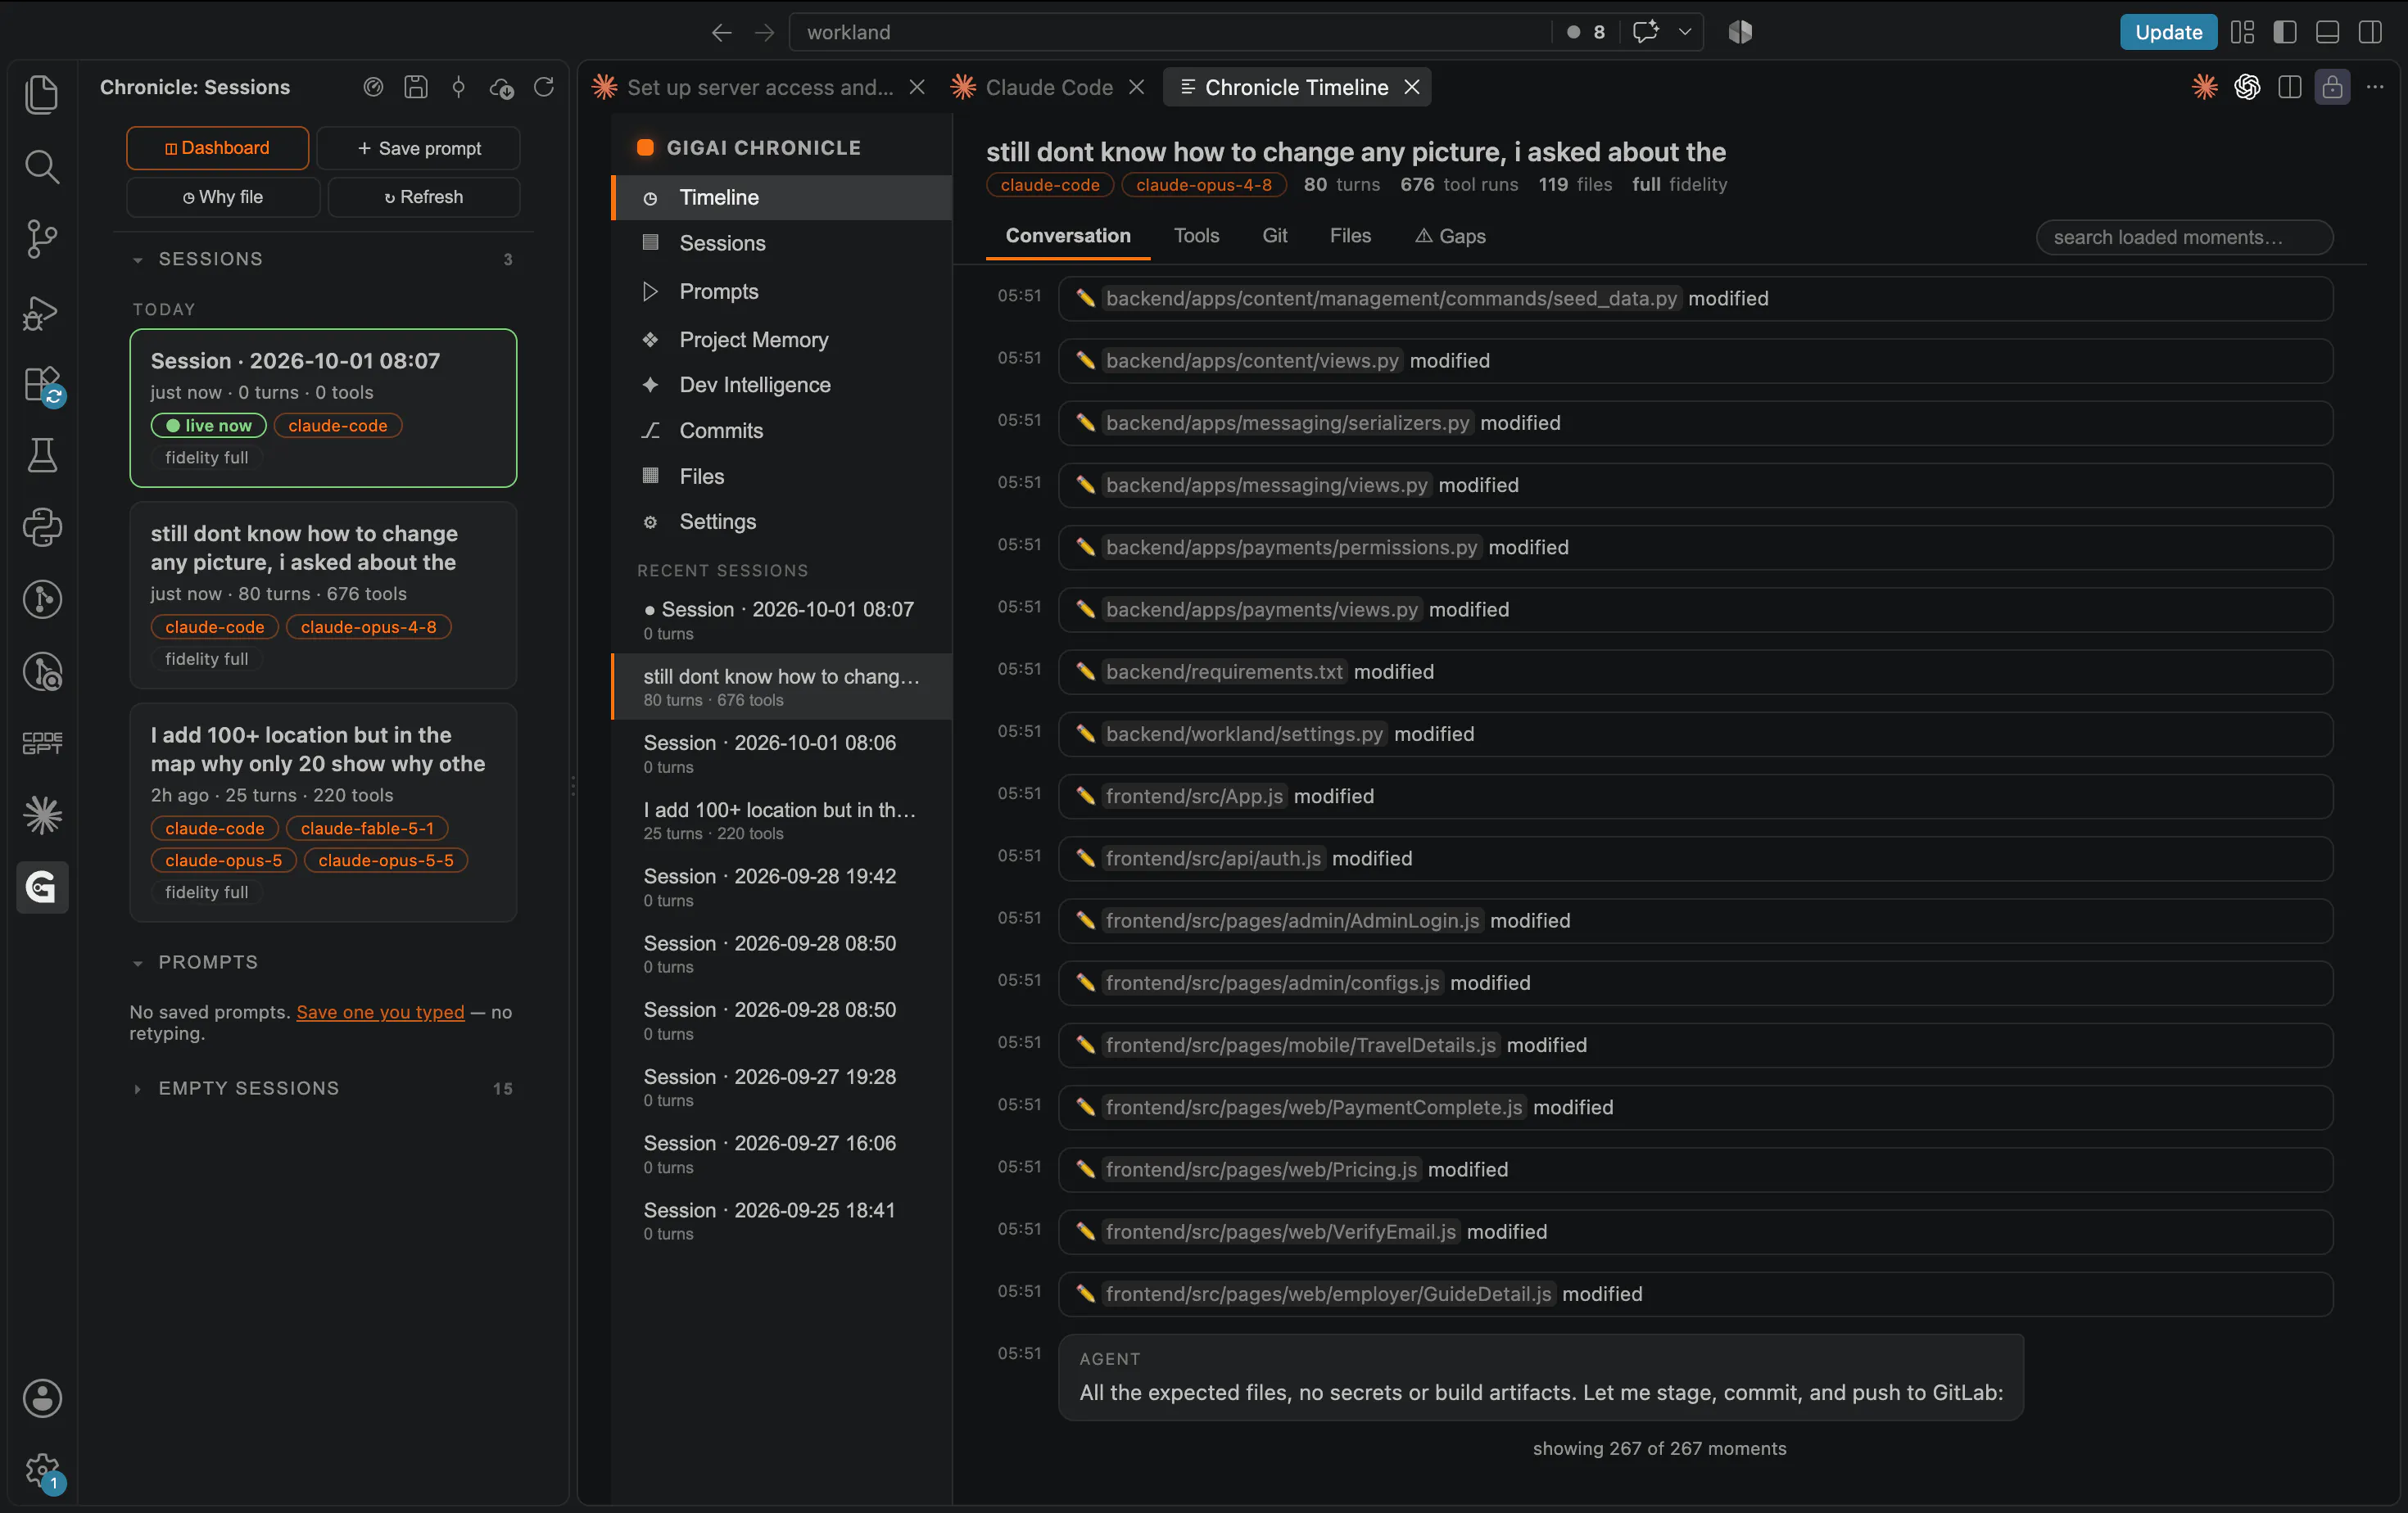Open Source Control in the activity bar
The height and width of the screenshot is (1513, 2408).
[x=41, y=238]
